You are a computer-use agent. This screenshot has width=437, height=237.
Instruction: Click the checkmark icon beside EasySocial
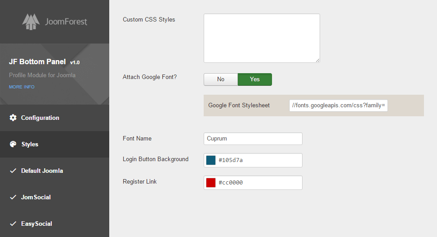[13, 224]
